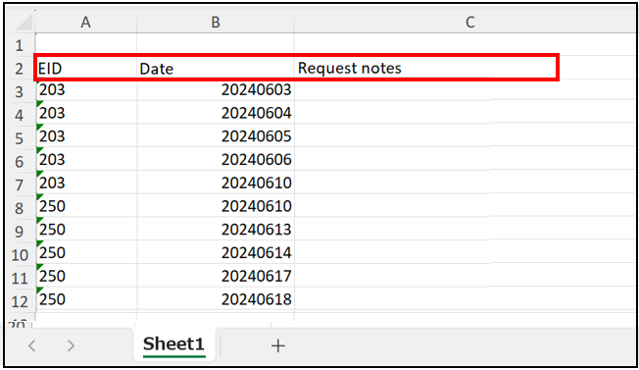Image resolution: width=639 pixels, height=370 pixels.
Task: Select row 9 header
Action: point(20,232)
